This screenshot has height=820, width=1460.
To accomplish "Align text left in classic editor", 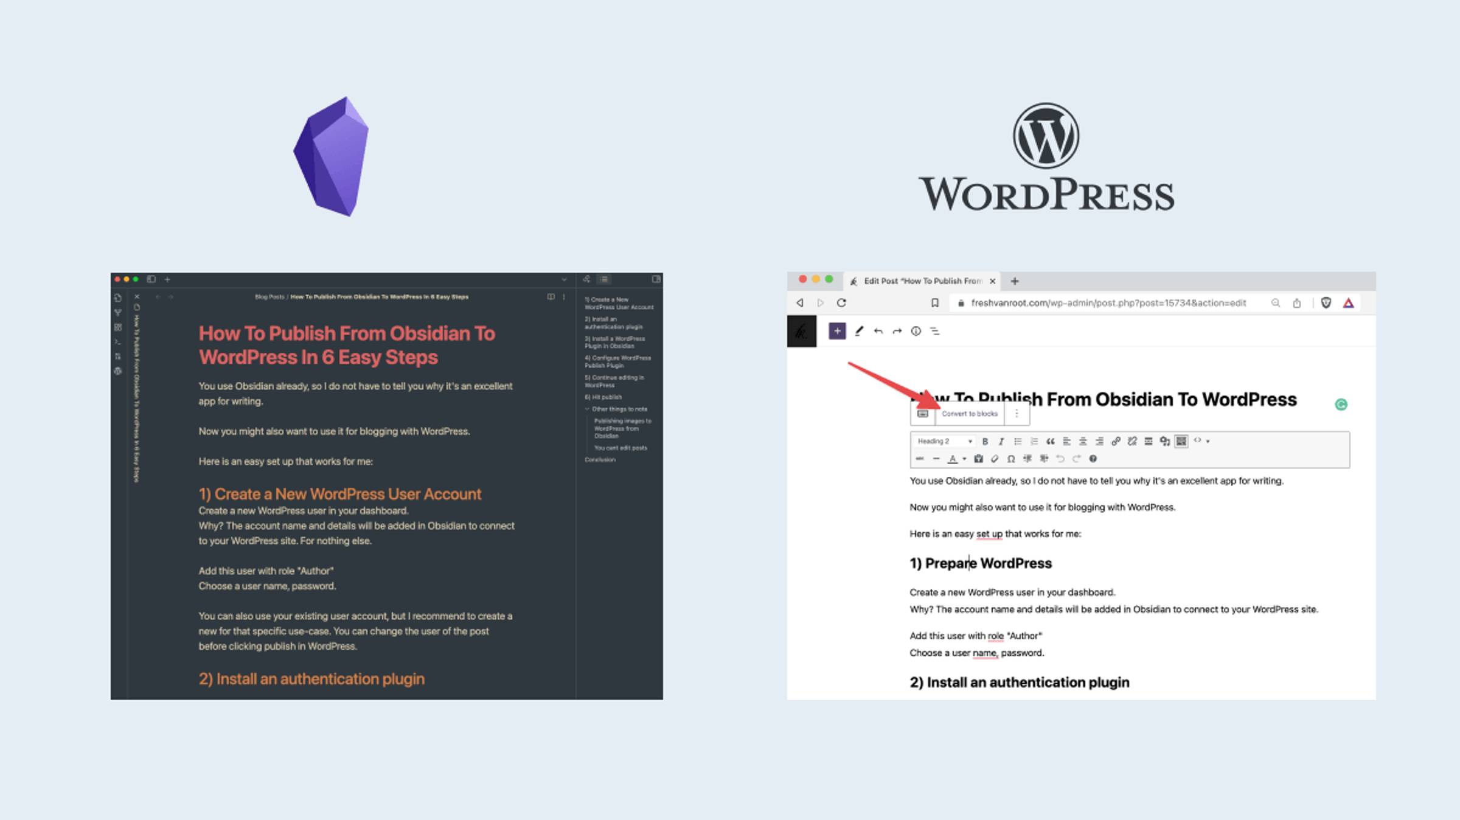I will [x=1066, y=442].
